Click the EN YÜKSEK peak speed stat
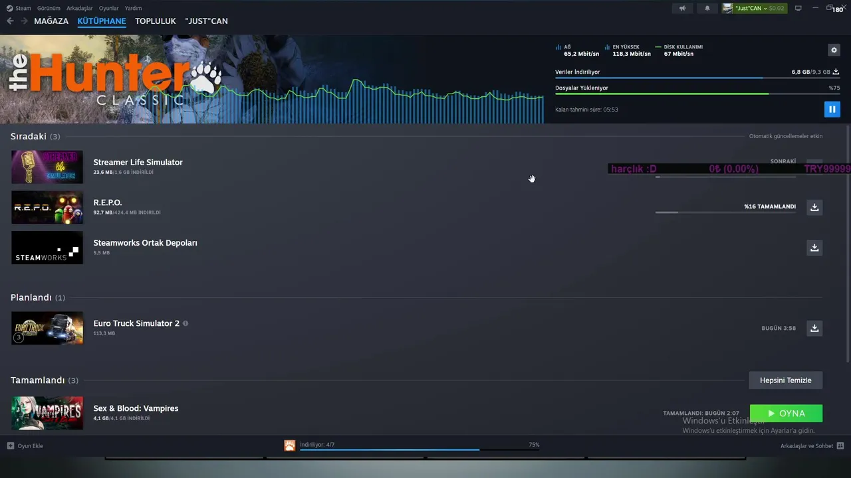The height and width of the screenshot is (478, 851). pyautogui.click(x=628, y=50)
